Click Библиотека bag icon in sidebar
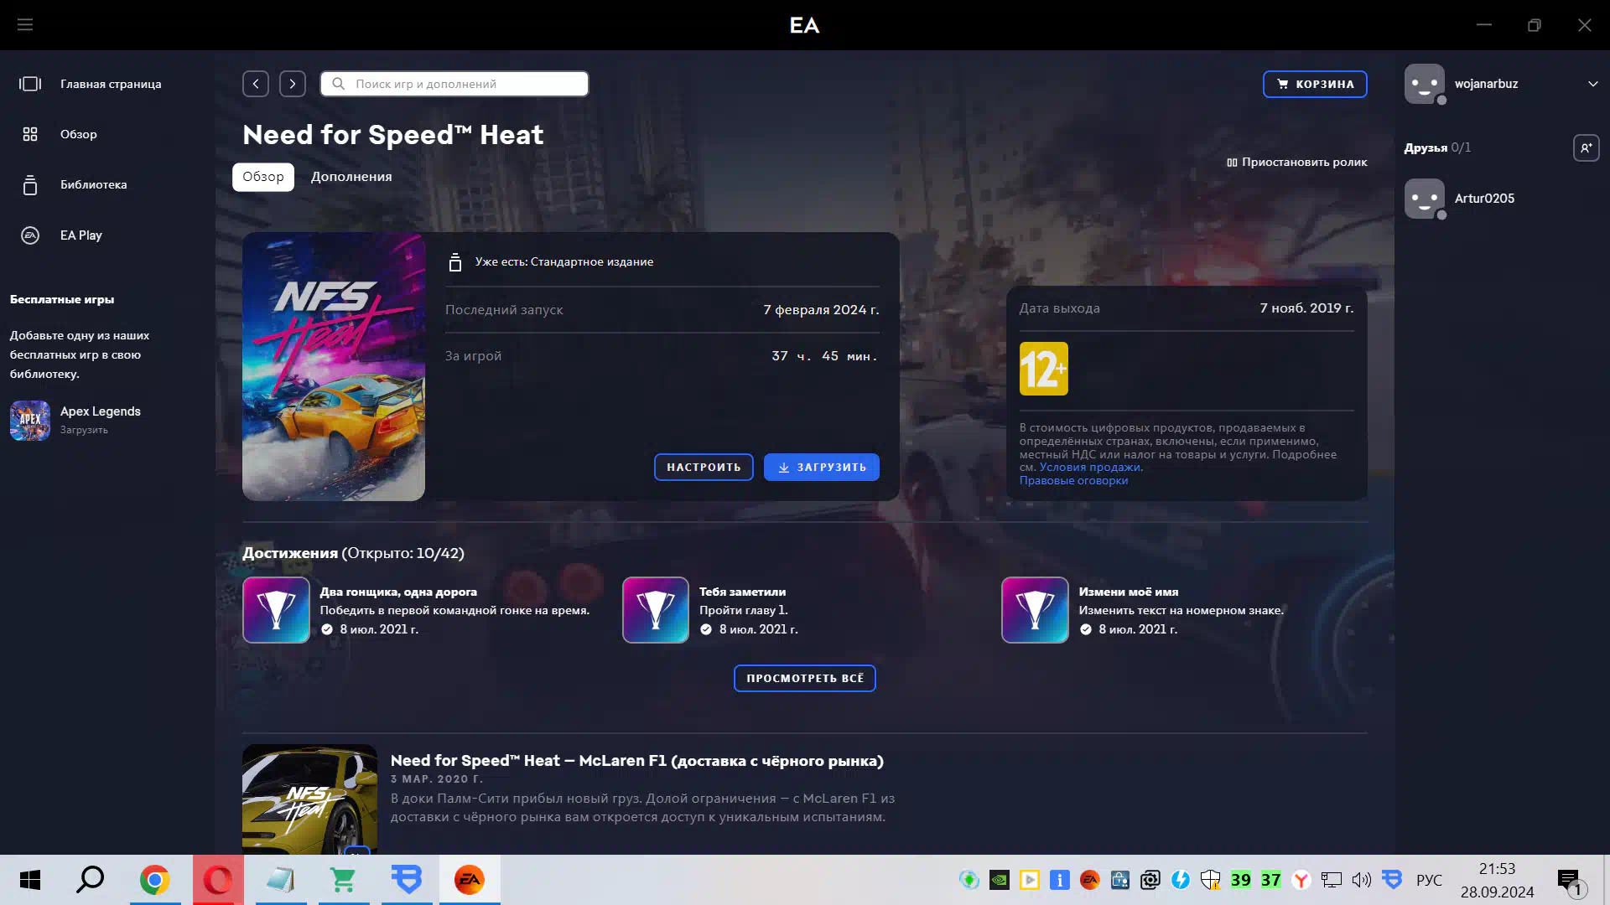This screenshot has height=905, width=1610. point(30,184)
